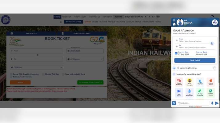Check Train with Available Berth option
The width and height of the screenshot is (220, 123).
[63, 74]
